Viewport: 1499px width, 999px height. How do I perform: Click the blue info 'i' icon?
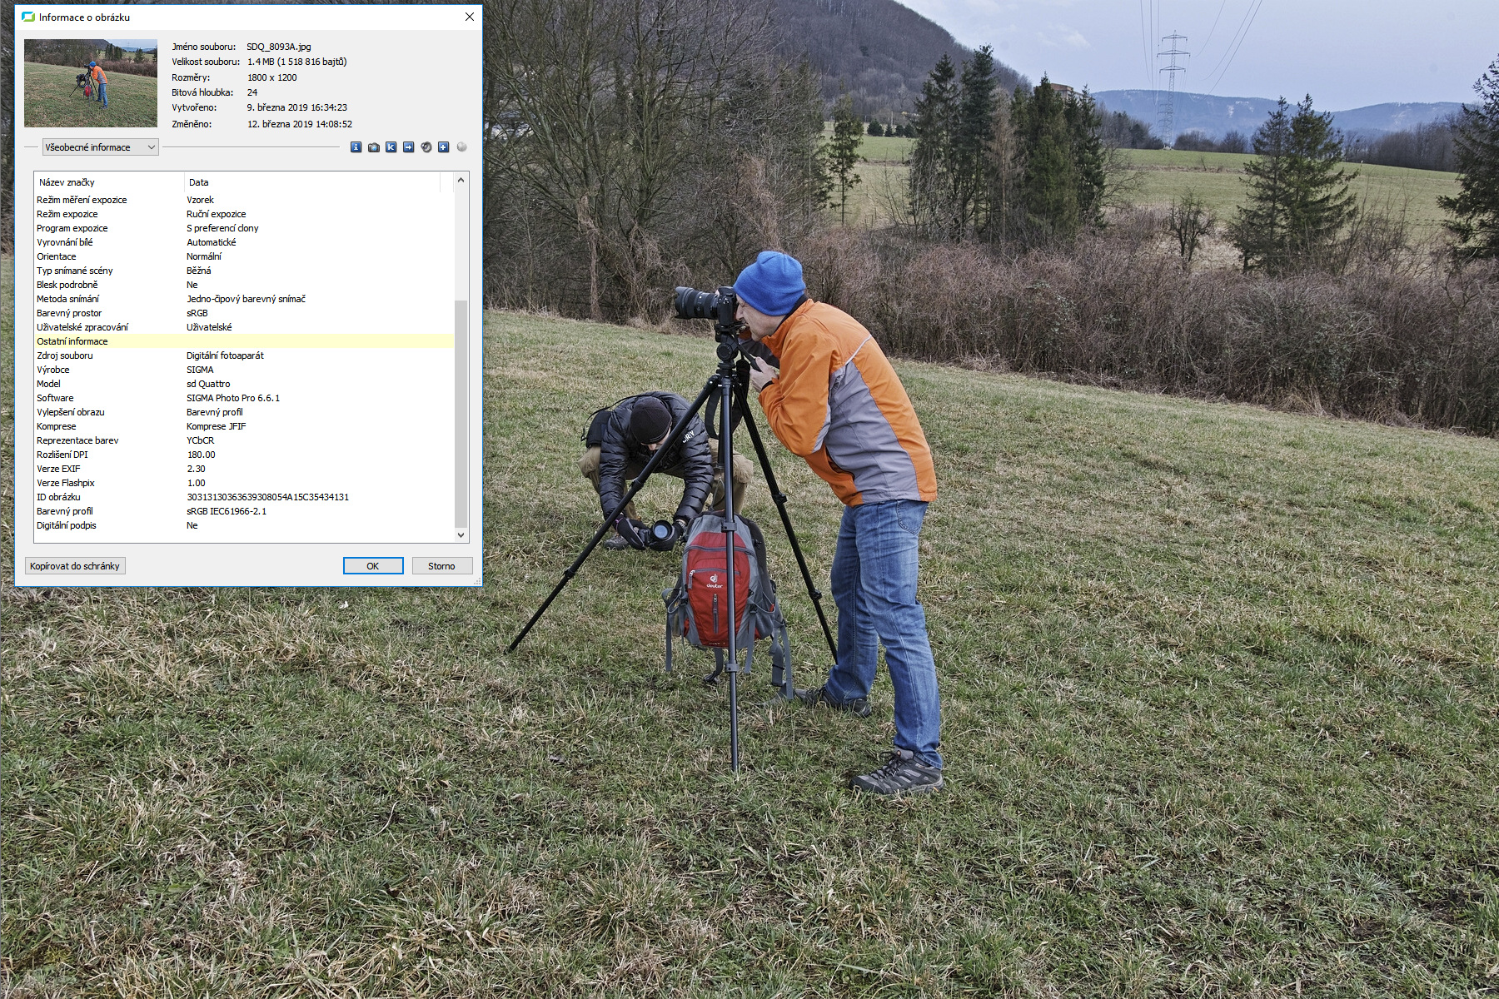click(356, 147)
